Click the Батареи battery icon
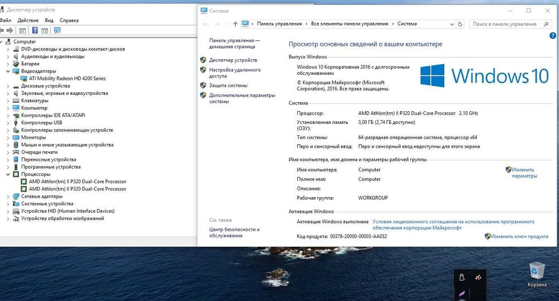 [16, 64]
